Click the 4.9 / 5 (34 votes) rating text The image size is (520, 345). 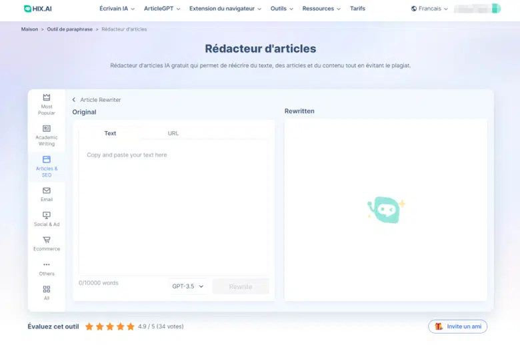(x=161, y=326)
